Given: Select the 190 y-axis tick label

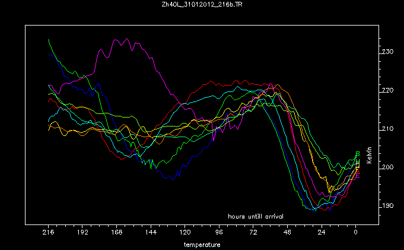Looking at the screenshot, I should pyautogui.click(x=387, y=206).
